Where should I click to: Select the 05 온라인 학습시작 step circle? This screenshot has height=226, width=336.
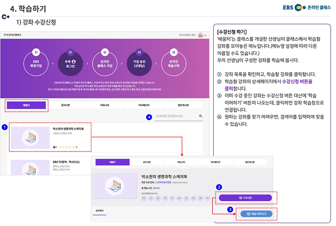[x=174, y=63]
